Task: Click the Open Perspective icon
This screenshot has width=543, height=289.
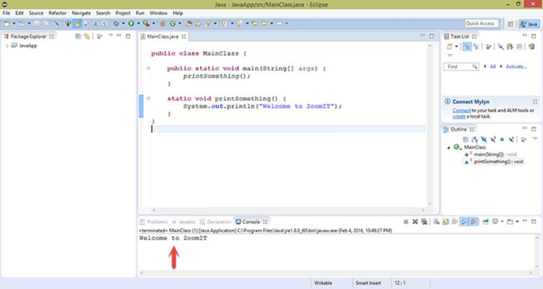Action: tap(510, 24)
